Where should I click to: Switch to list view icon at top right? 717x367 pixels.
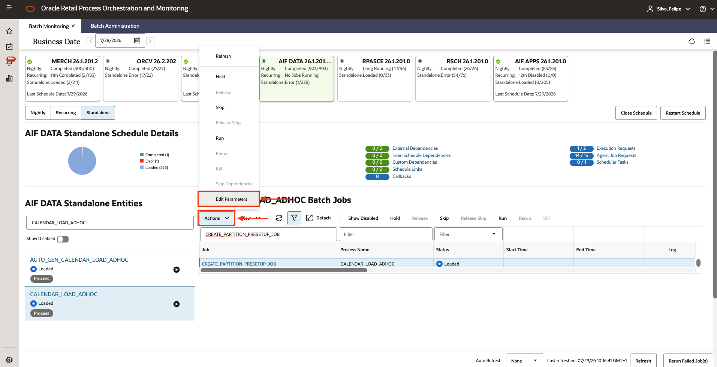click(x=707, y=41)
